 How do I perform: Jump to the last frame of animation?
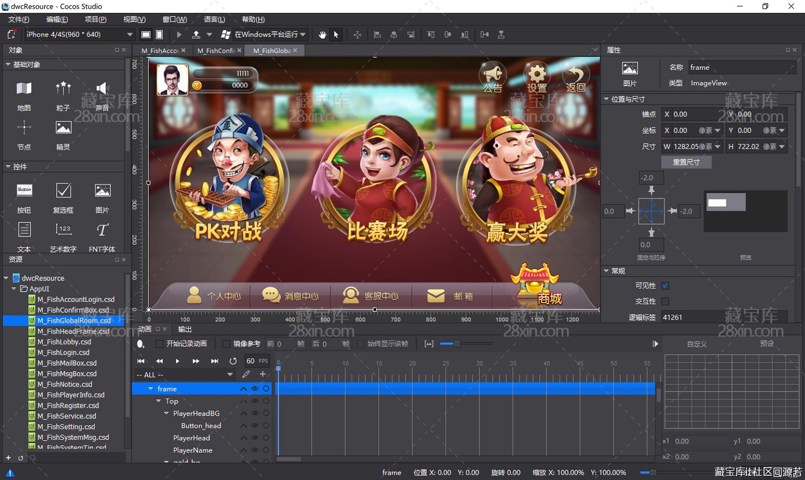point(215,361)
